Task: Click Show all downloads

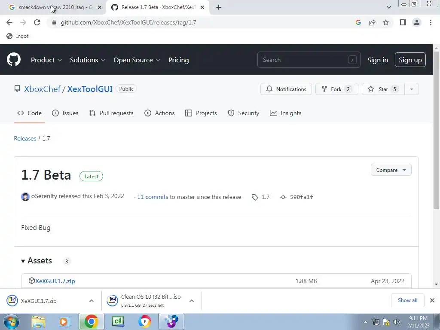Action: coord(407,300)
